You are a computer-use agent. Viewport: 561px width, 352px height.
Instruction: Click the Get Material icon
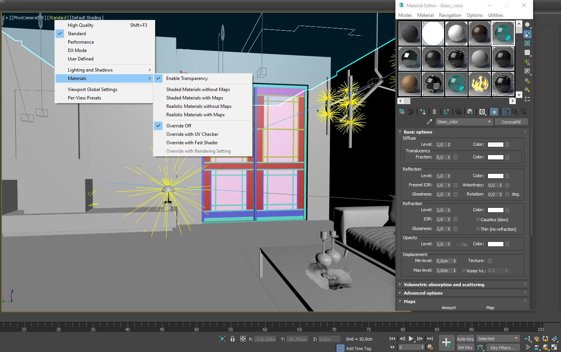[x=402, y=112]
